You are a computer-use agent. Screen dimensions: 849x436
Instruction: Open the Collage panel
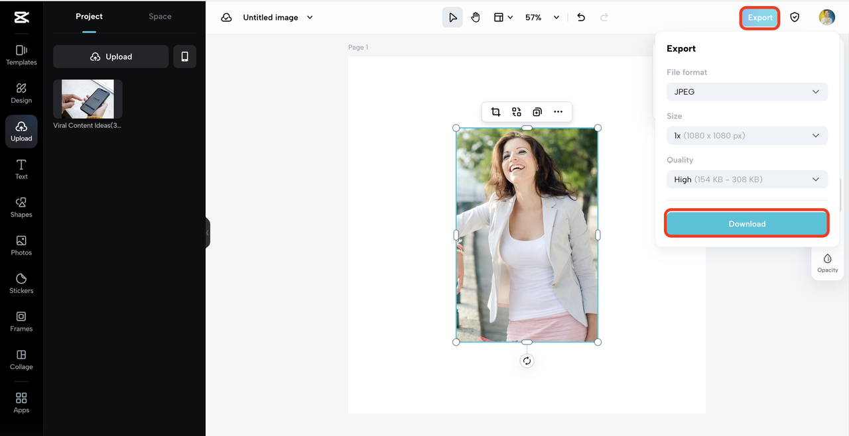[x=21, y=360]
